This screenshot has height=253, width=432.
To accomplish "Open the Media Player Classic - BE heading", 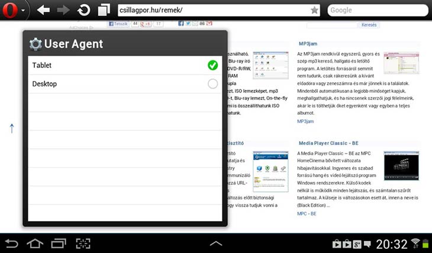I will [x=328, y=143].
